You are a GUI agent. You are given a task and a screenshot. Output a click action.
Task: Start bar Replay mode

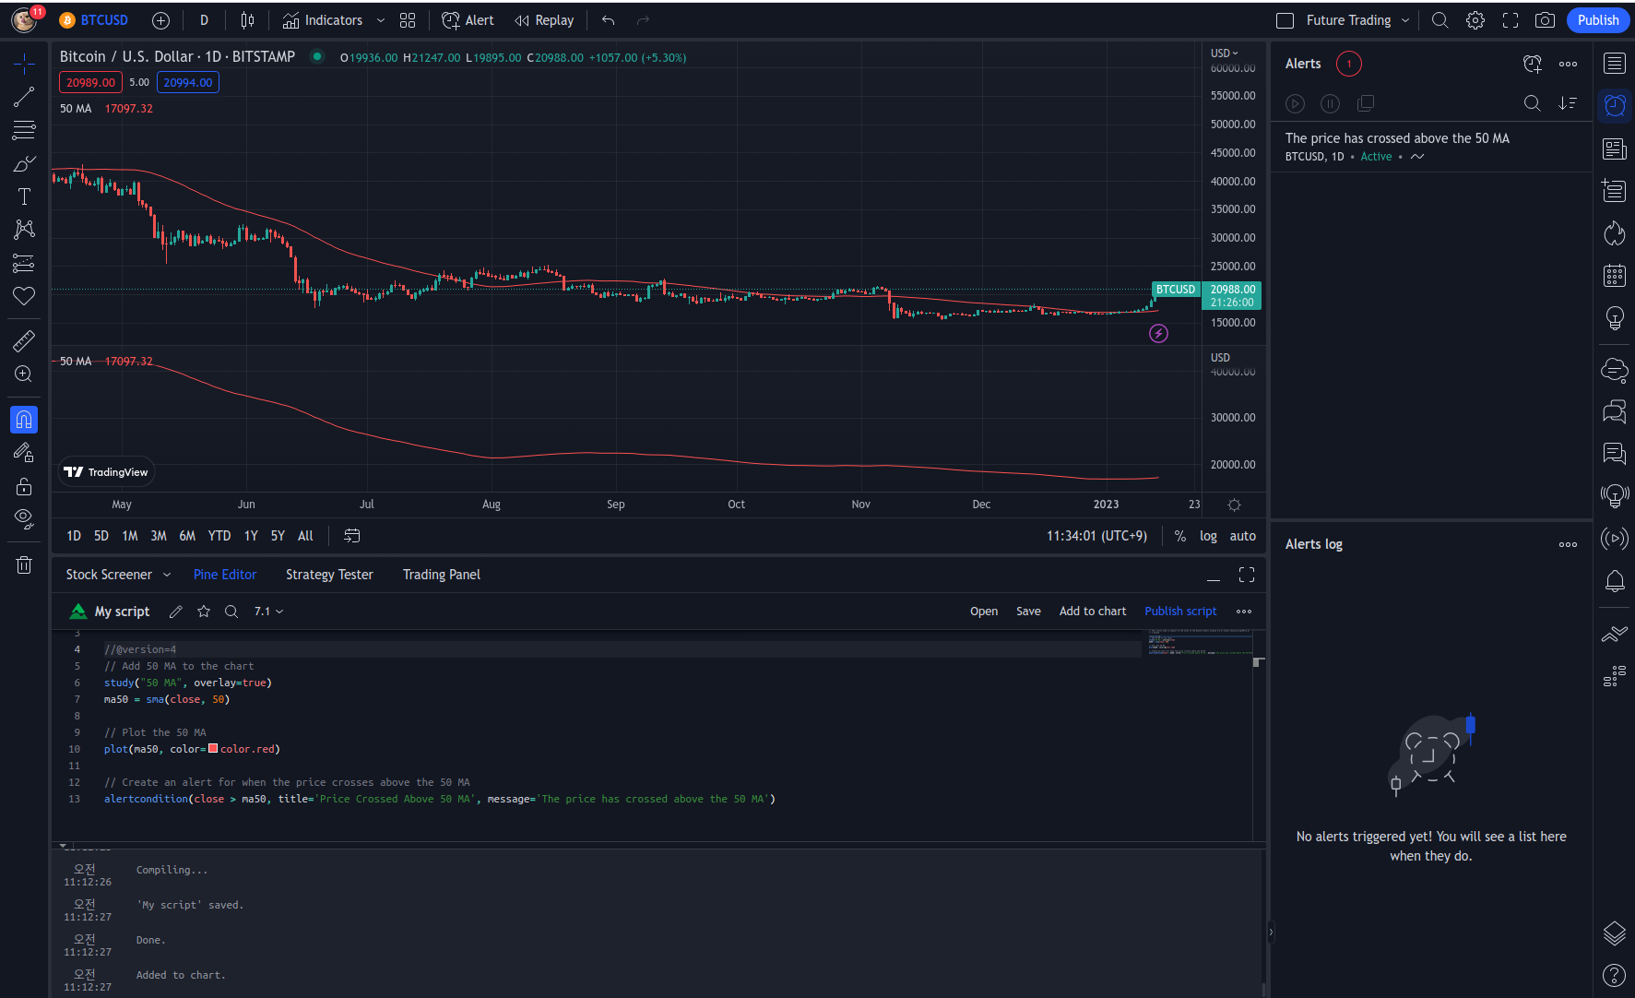click(x=544, y=20)
